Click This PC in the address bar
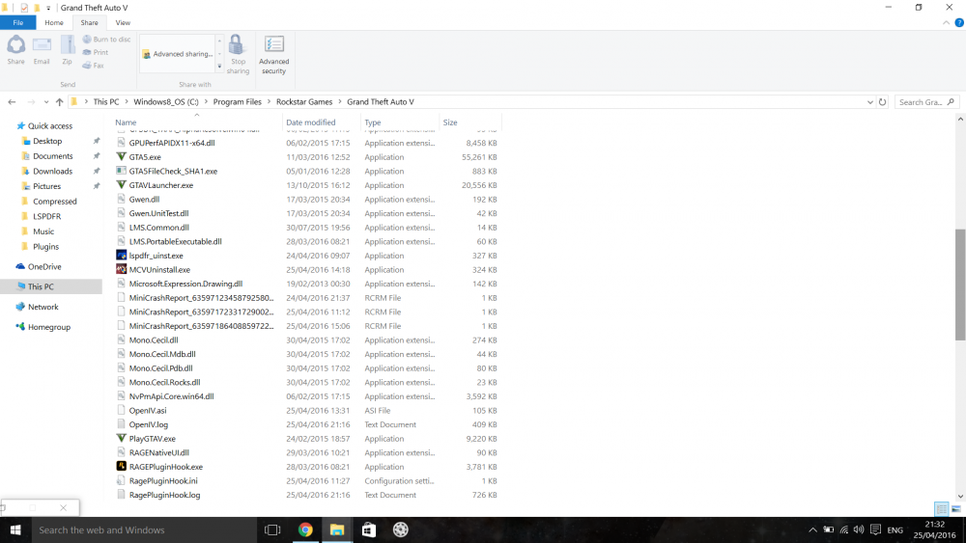The height and width of the screenshot is (543, 966). 106,102
